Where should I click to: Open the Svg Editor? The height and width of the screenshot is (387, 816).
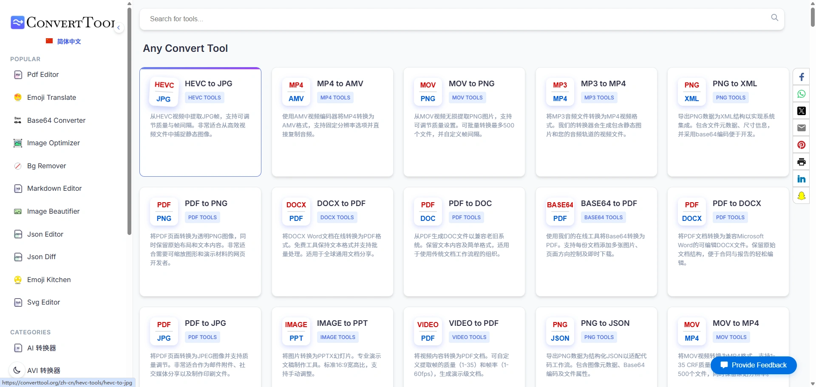pyautogui.click(x=43, y=302)
